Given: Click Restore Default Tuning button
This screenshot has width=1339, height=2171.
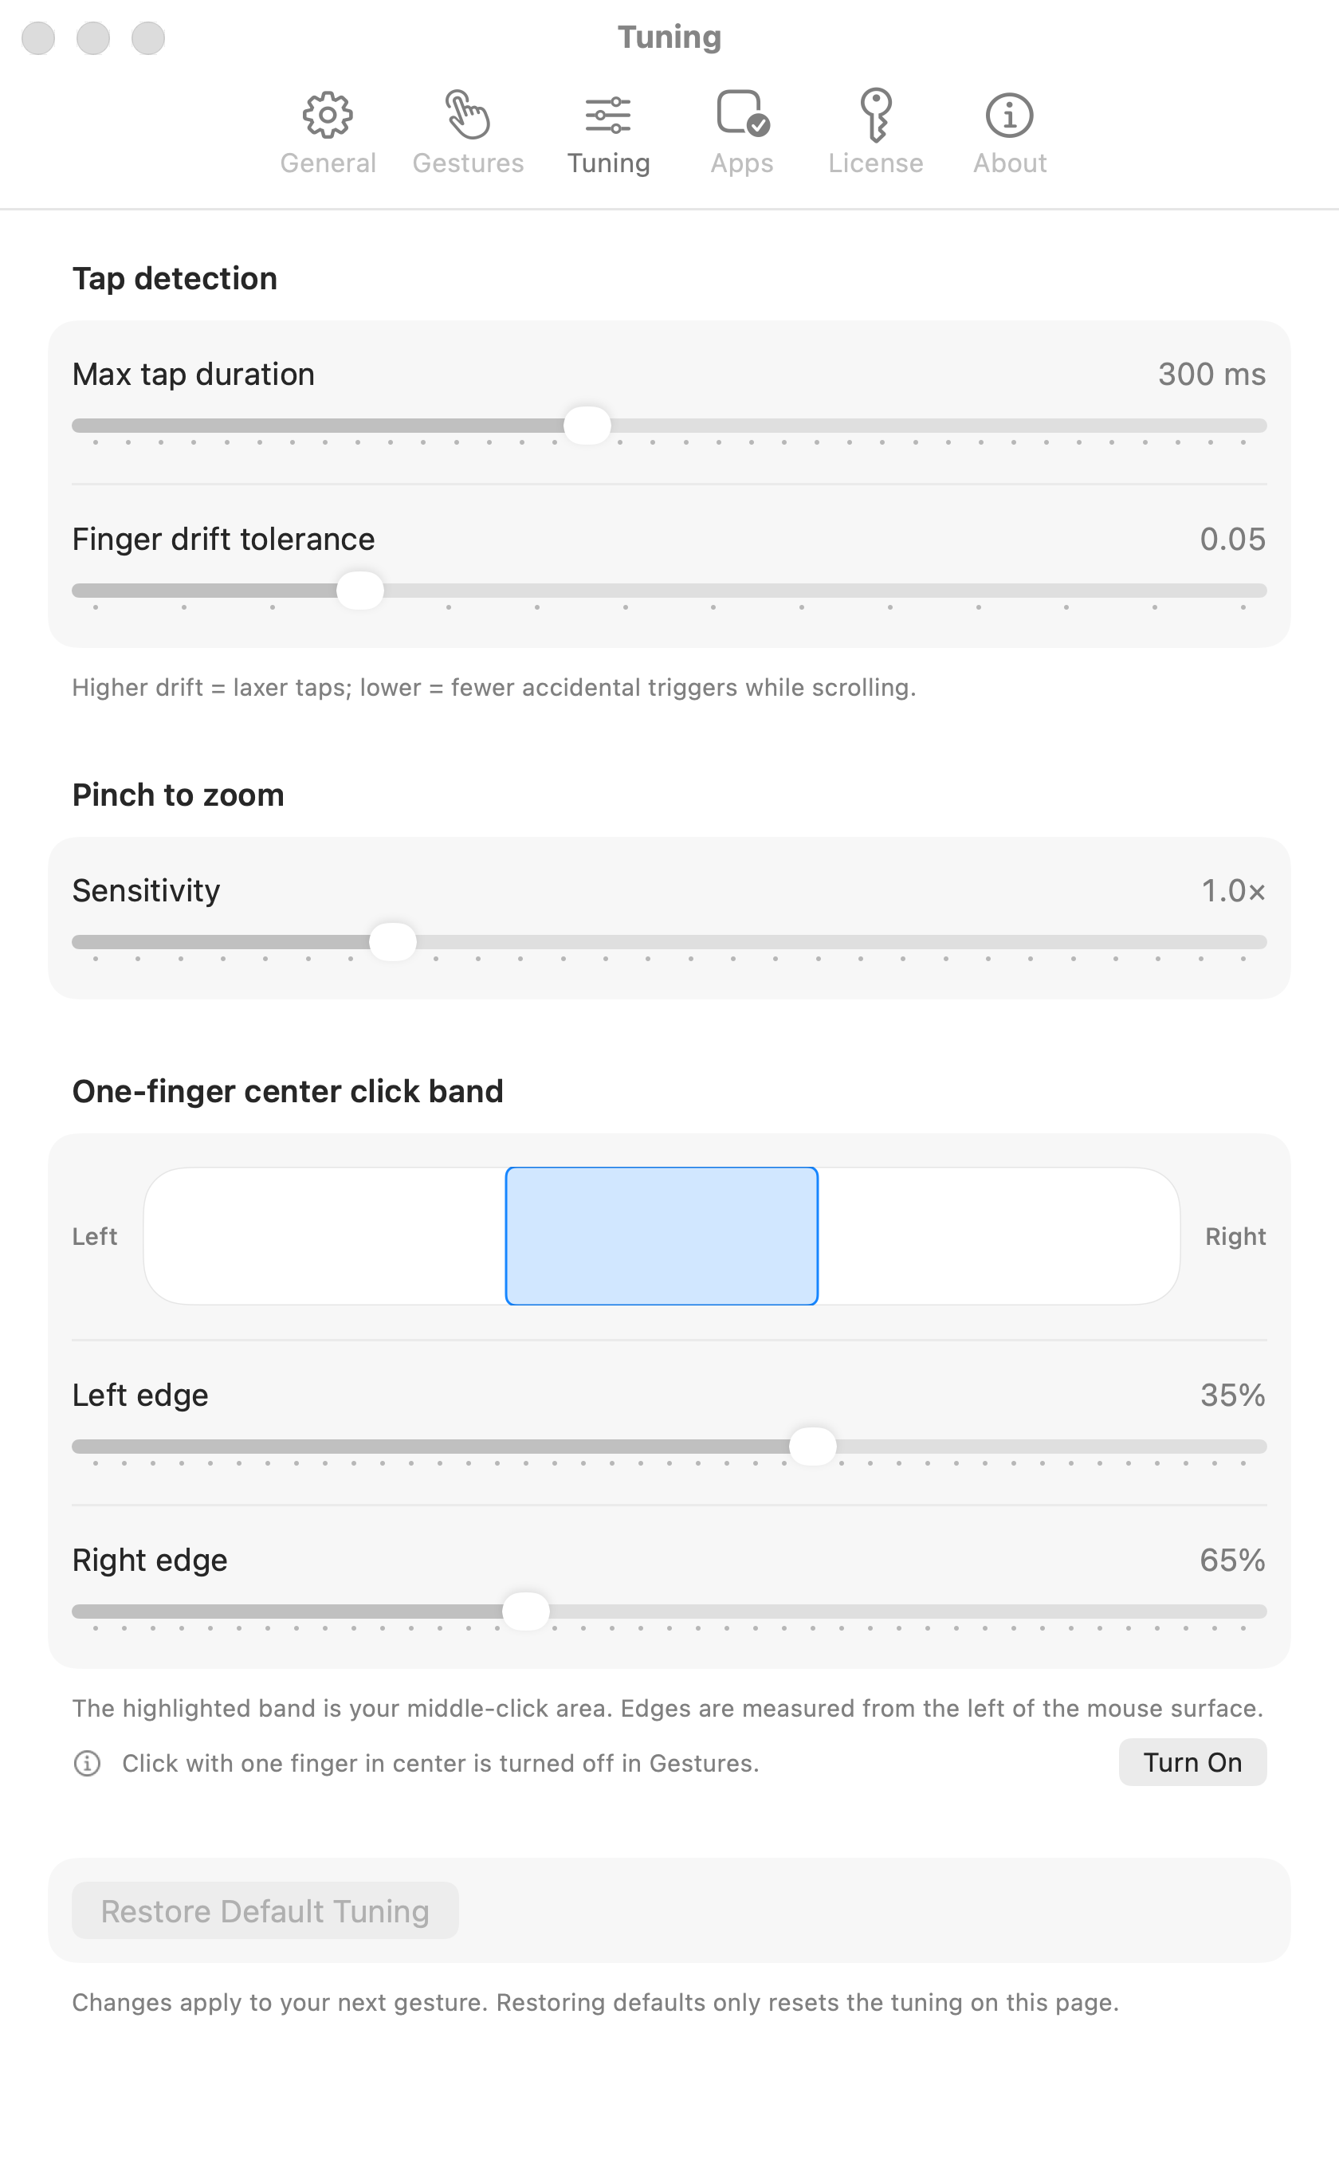Looking at the screenshot, I should (265, 1910).
